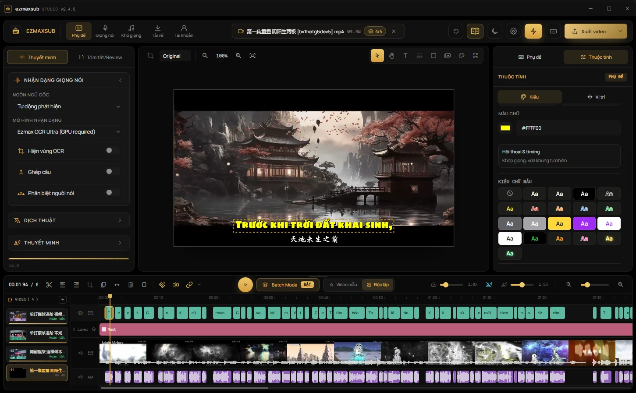The width and height of the screenshot is (636, 393).
Task: Open settings gear in top bar
Action: click(514, 31)
